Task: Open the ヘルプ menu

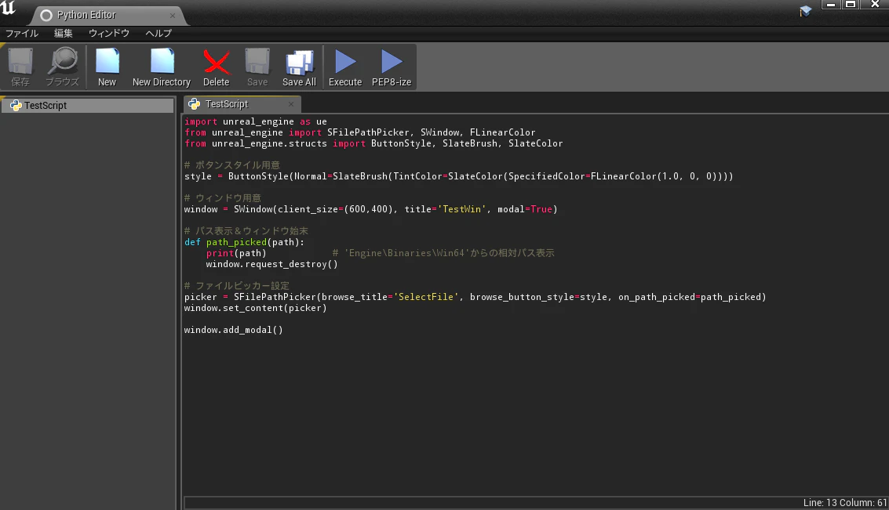Action: coord(158,34)
